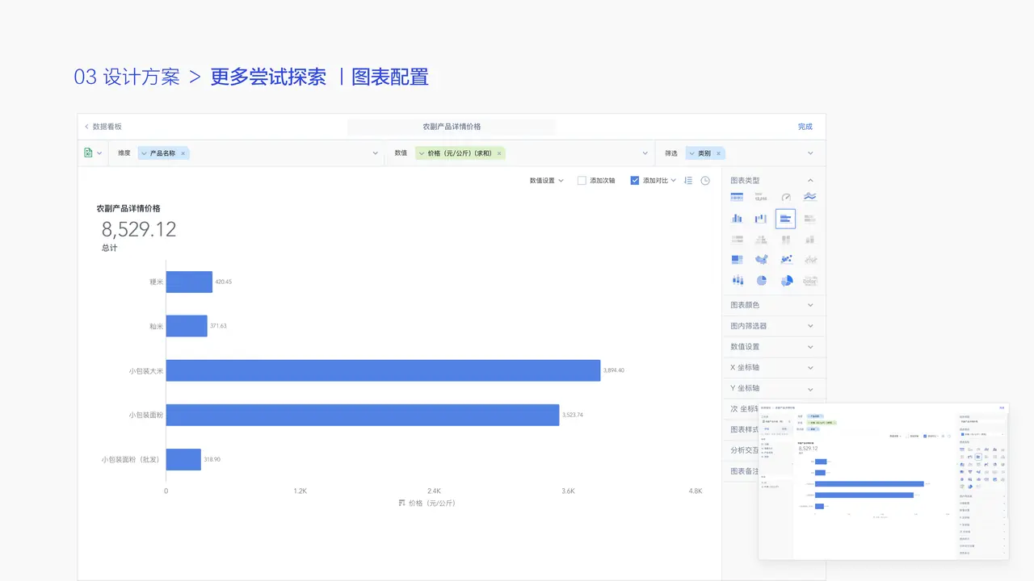The height and width of the screenshot is (581, 1034).
Task: Remove the 产品名称 dimension tag
Action: pyautogui.click(x=183, y=153)
